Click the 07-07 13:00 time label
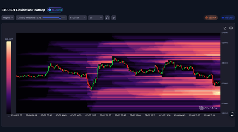 point(135,115)
